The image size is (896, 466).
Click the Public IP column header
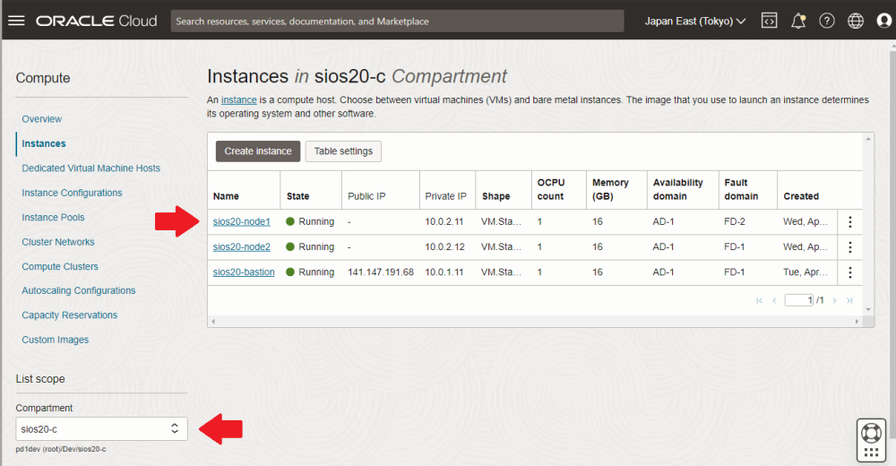point(366,196)
